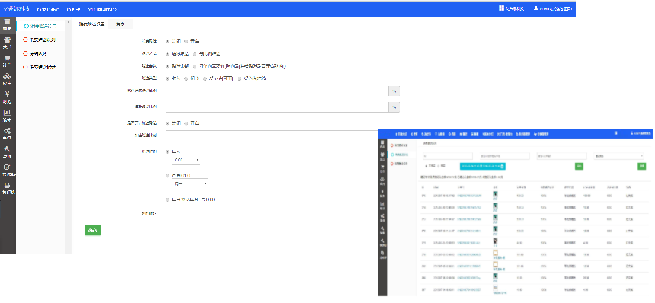Select the active teal item in small window submenu

pos(401,155)
